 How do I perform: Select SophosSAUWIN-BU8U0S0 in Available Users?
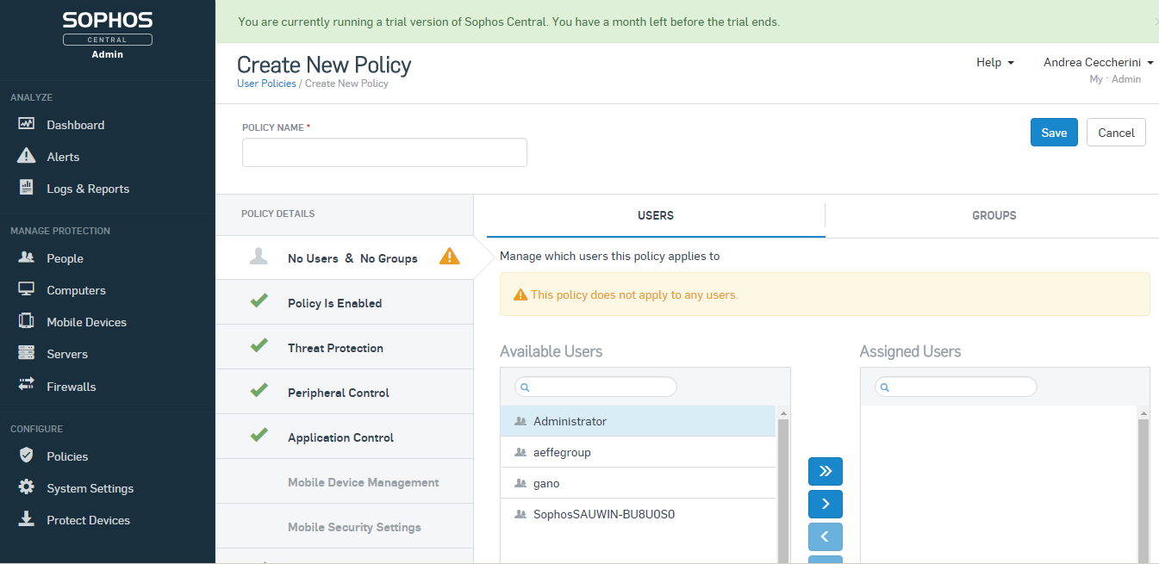[x=639, y=514]
